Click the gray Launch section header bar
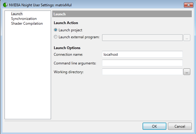The height and width of the screenshot is (134, 196). click(122, 14)
